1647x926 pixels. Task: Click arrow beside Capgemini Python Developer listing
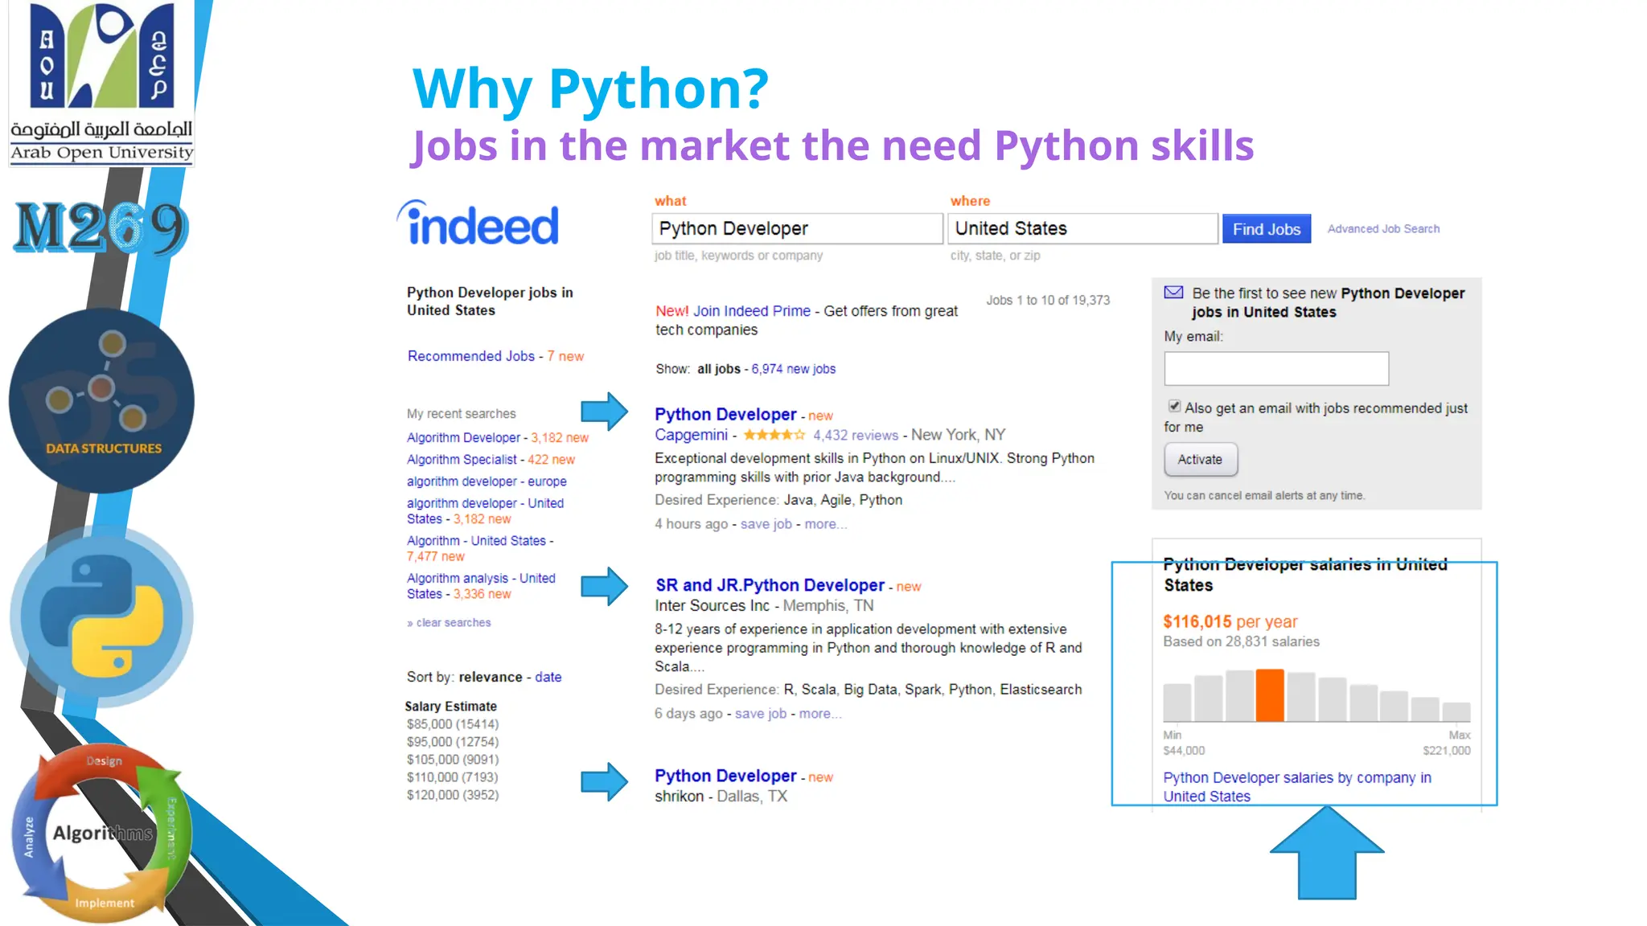click(604, 412)
